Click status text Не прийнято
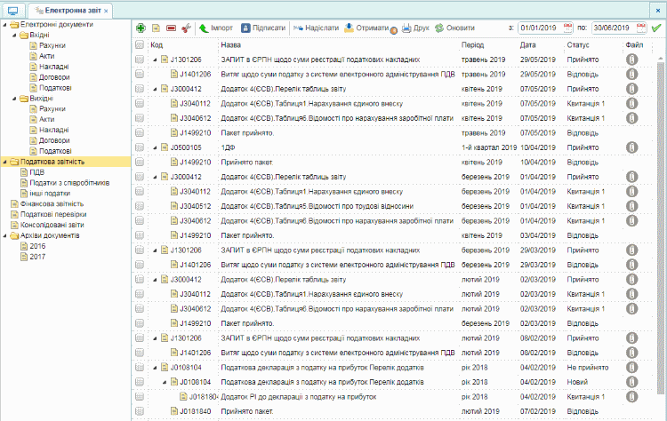Image resolution: width=667 pixels, height=421 pixels. pos(588,368)
